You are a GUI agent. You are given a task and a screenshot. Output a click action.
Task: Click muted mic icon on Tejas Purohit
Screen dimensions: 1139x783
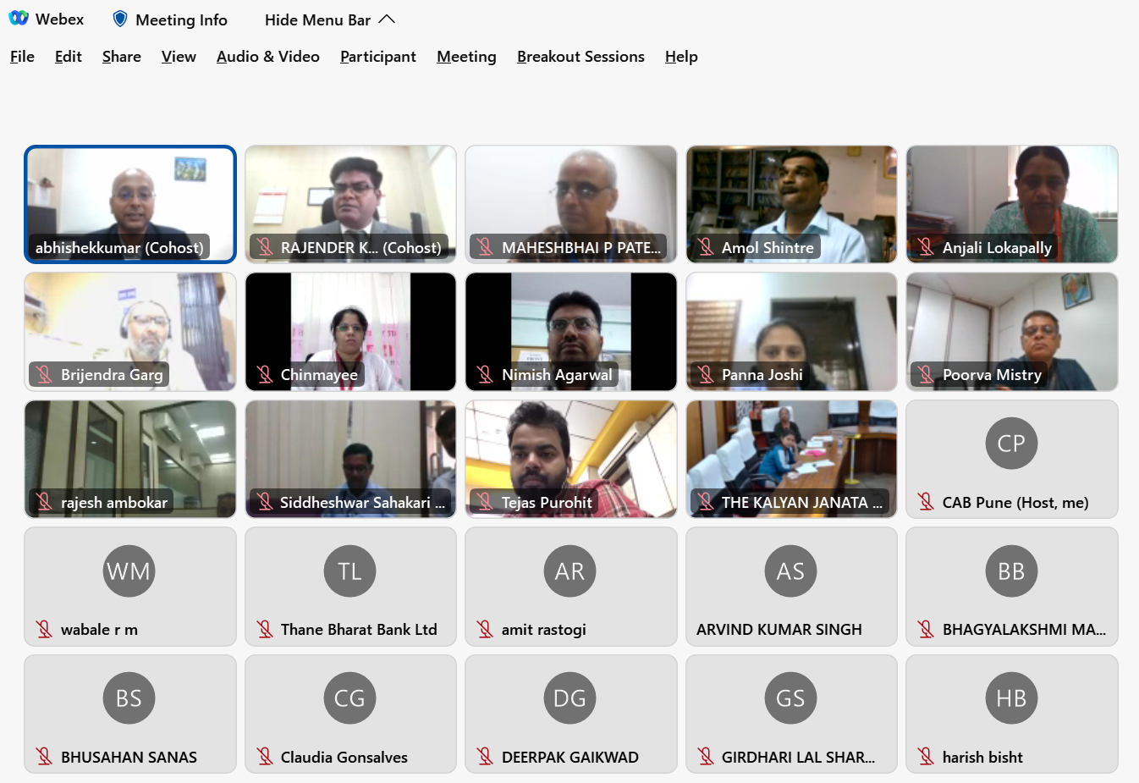pyautogui.click(x=485, y=502)
